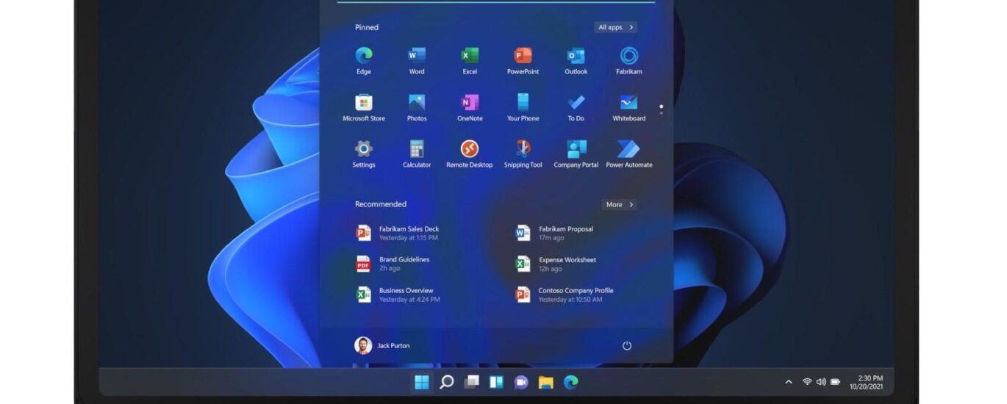Open Fabrikam Proposal document

[x=555, y=233]
